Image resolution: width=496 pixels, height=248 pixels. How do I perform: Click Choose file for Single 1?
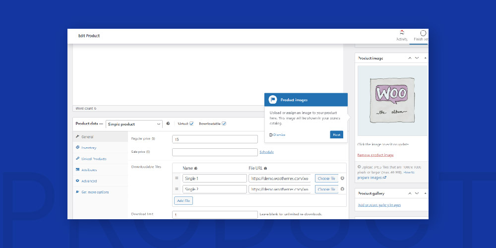(x=326, y=179)
